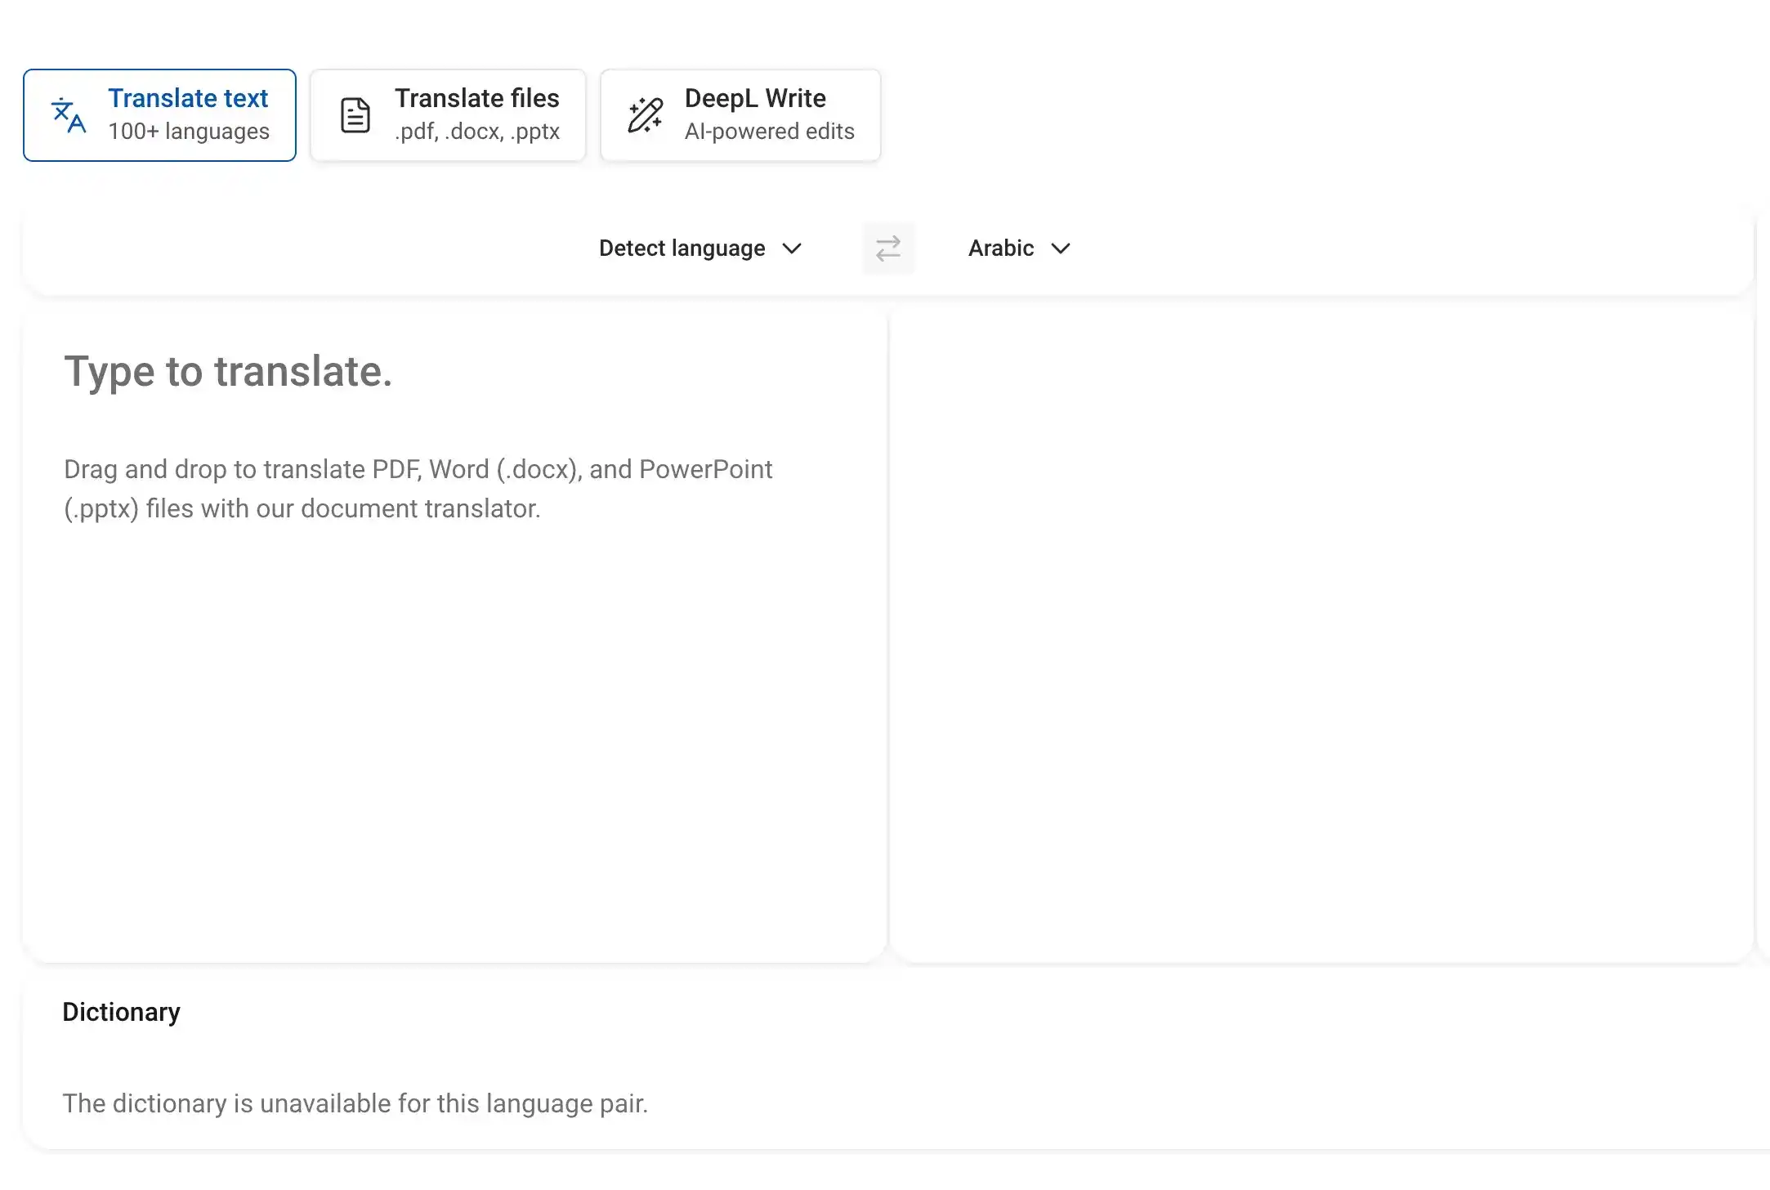Click the dictionary unavailable message
This screenshot has height=1190, width=1770.
(355, 1103)
